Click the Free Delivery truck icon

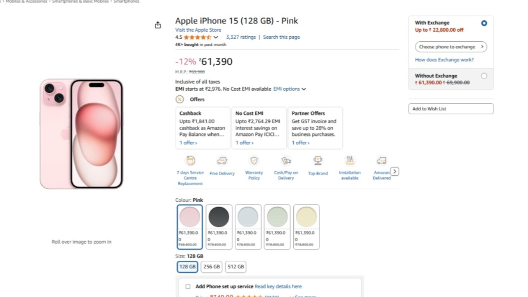click(x=222, y=160)
